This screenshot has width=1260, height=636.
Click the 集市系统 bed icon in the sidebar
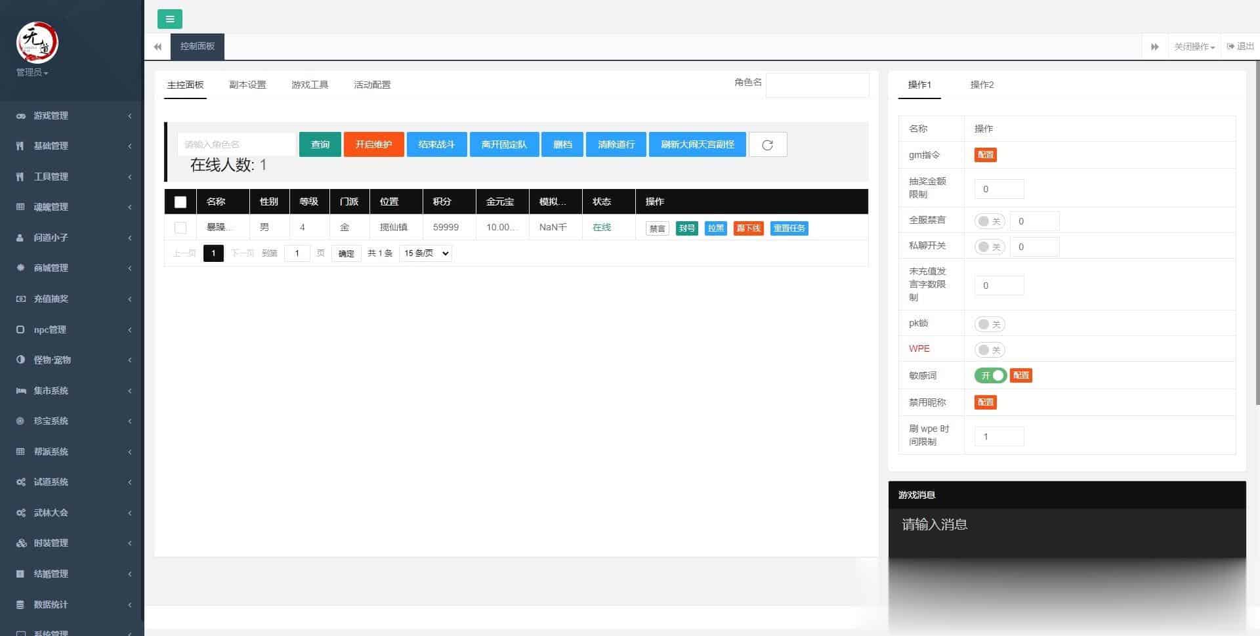(x=21, y=391)
